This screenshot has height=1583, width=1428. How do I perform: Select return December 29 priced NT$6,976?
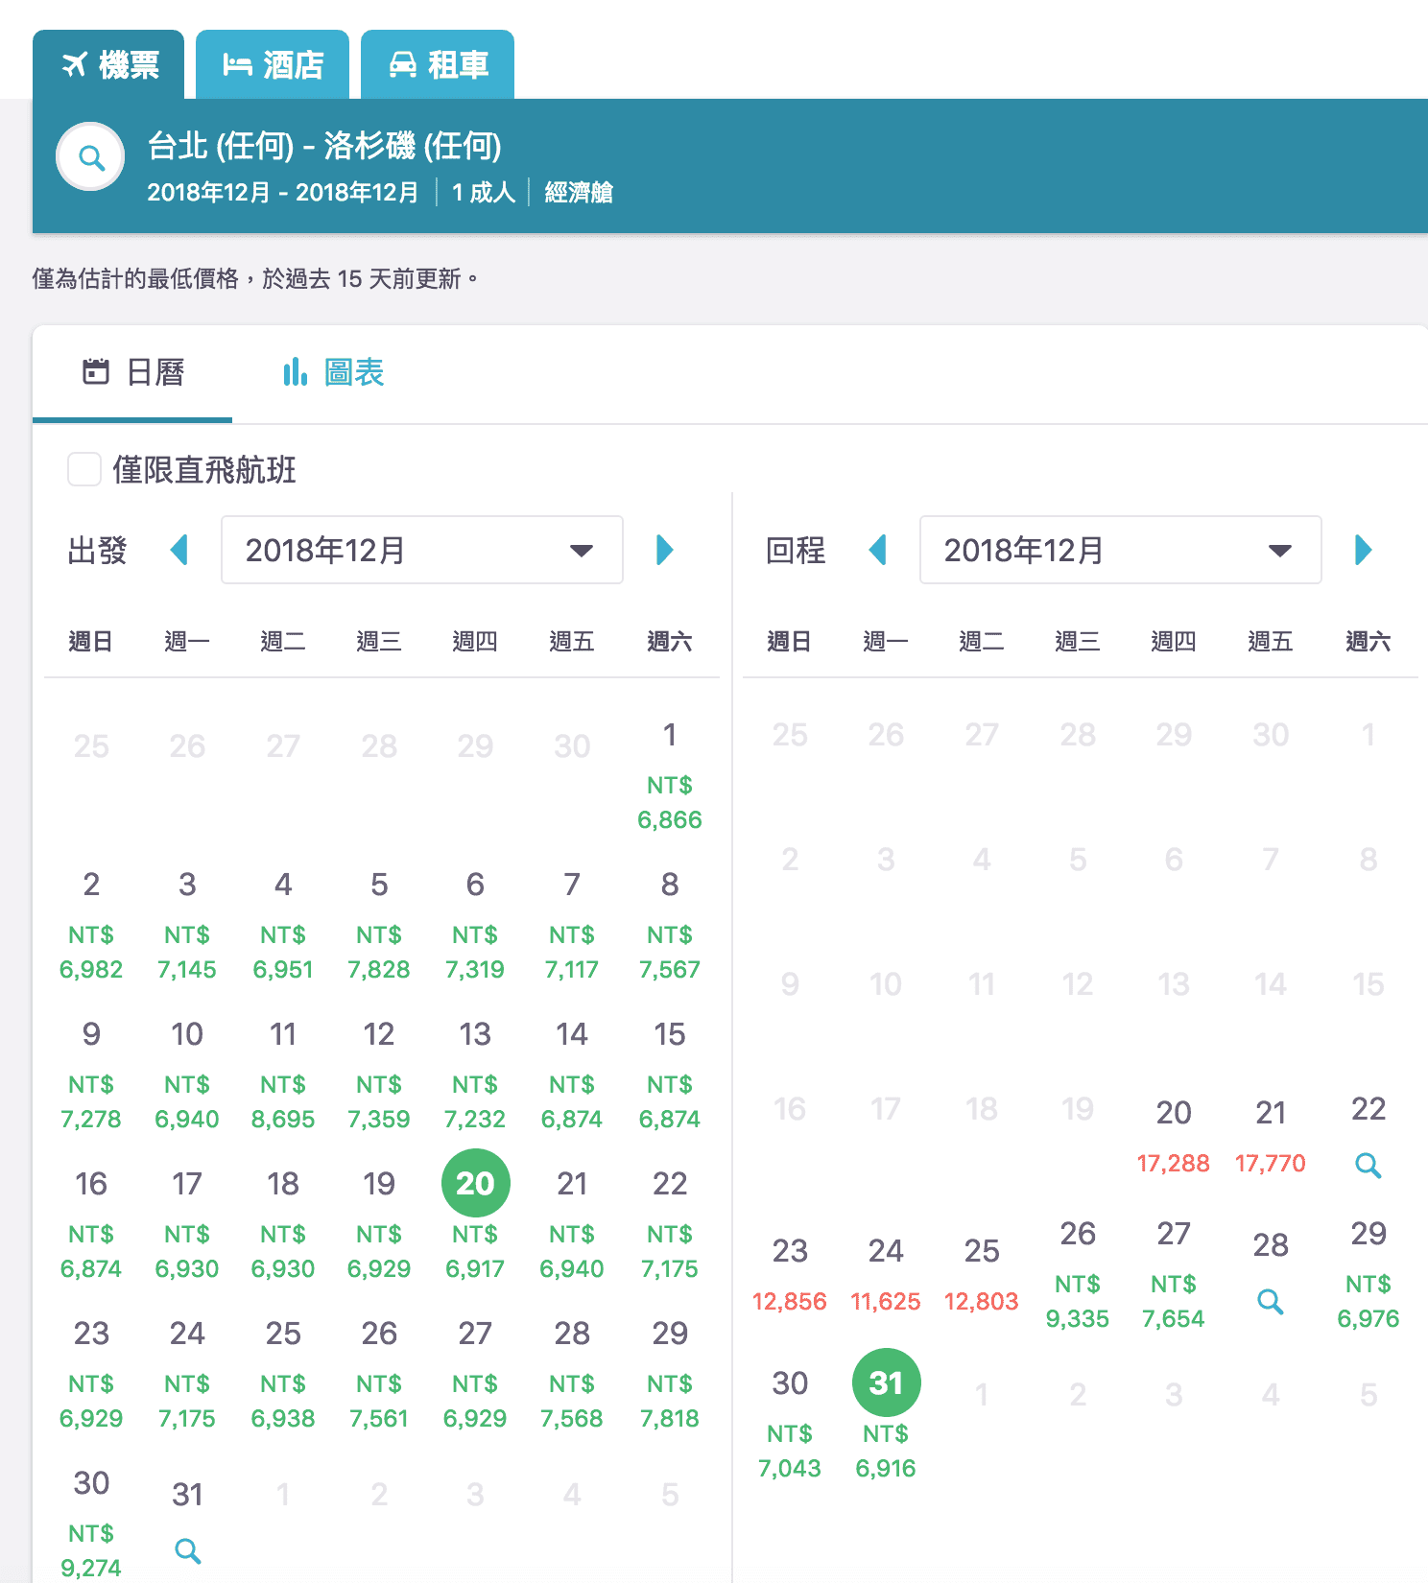point(1368,1275)
